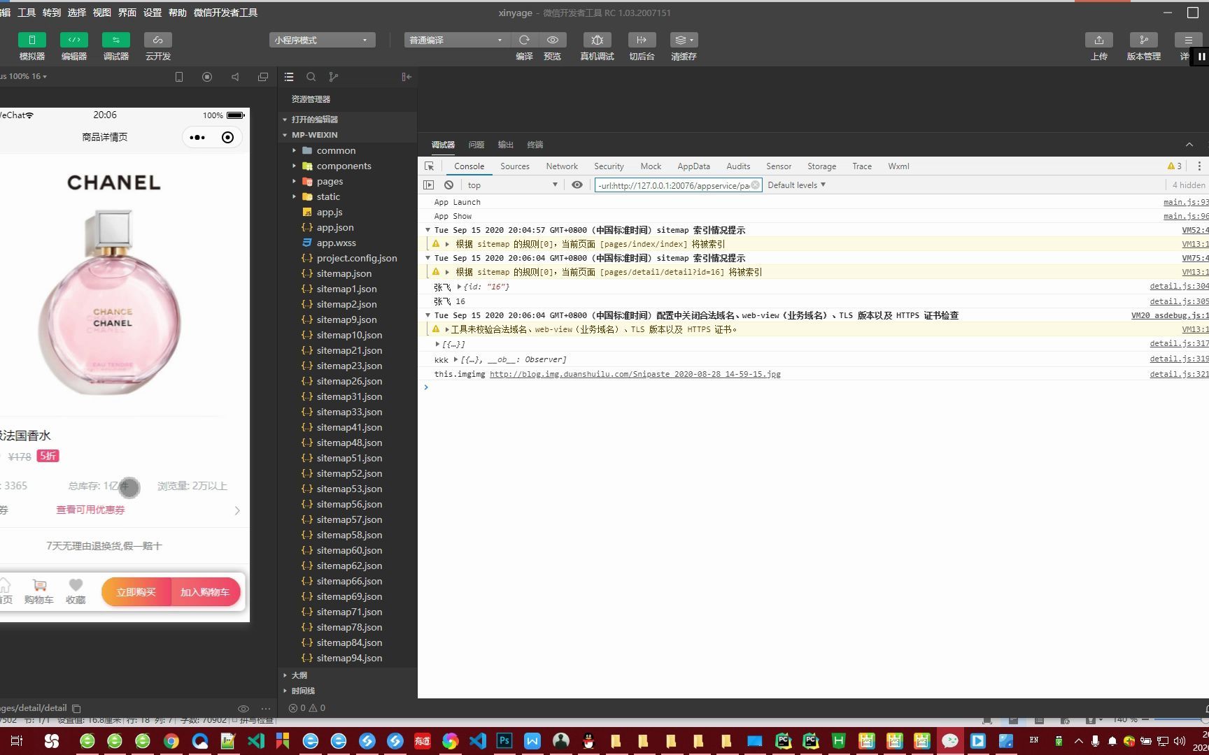Open the source control branch icon
1209x755 pixels.
[x=334, y=77]
